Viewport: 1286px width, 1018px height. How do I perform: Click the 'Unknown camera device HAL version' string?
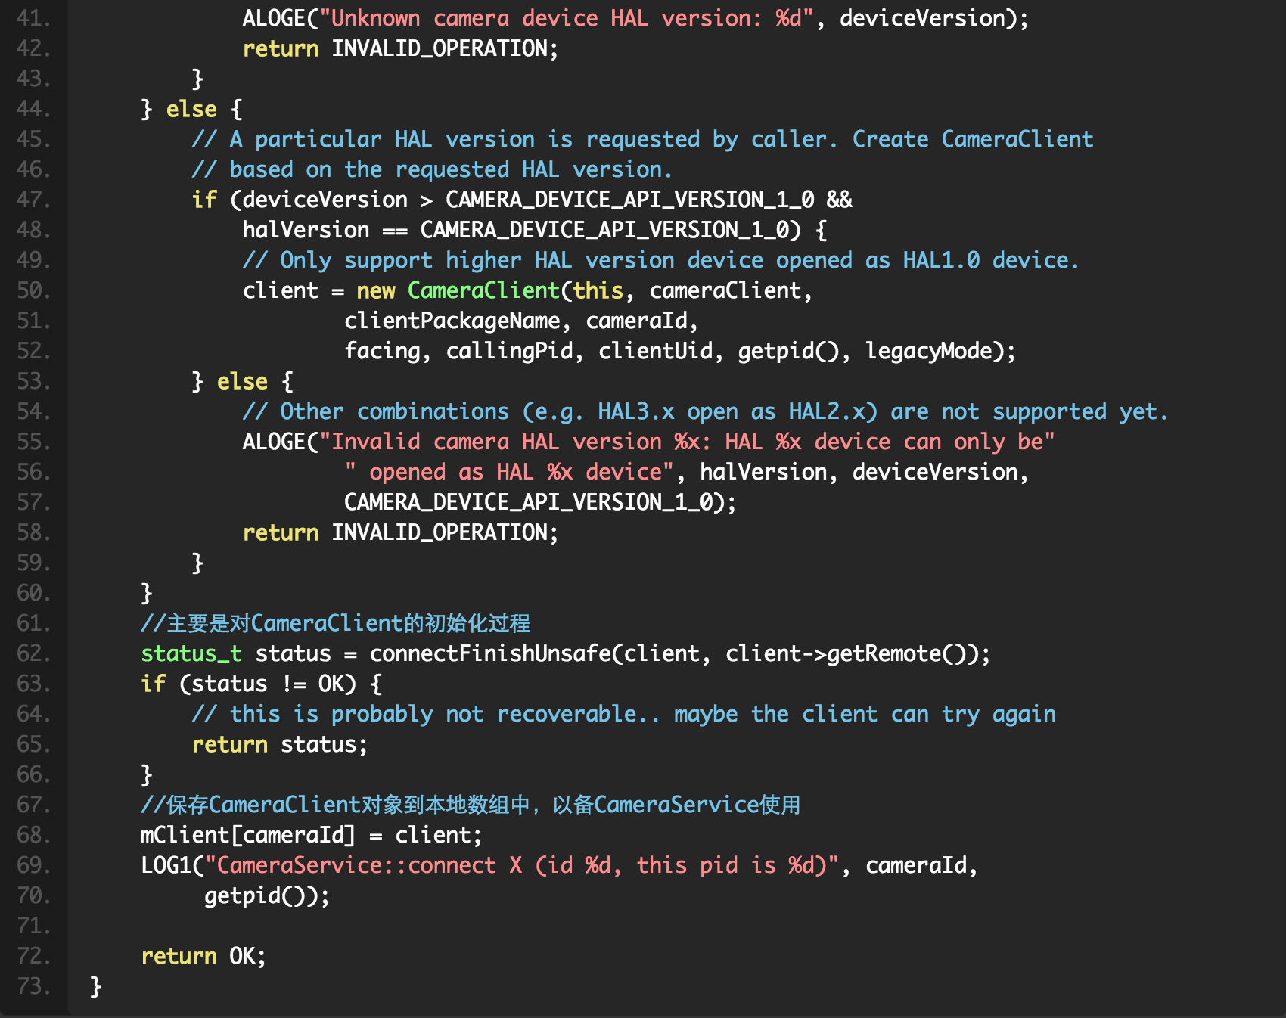click(x=567, y=18)
